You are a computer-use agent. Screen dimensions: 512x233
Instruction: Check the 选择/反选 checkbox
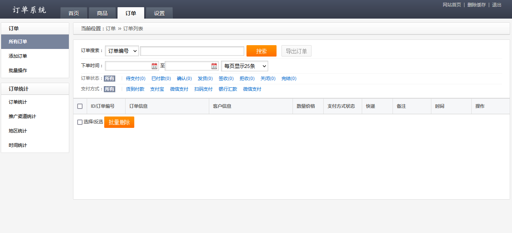click(80, 122)
